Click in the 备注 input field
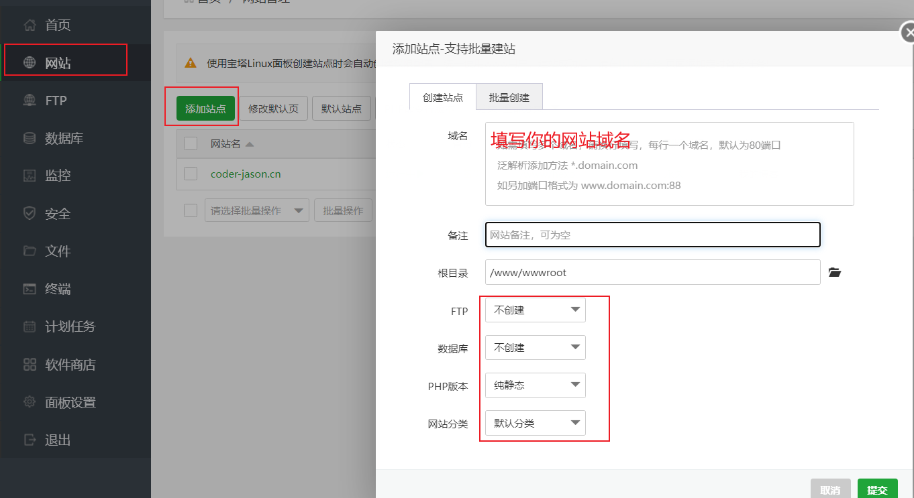914x498 pixels. click(653, 235)
